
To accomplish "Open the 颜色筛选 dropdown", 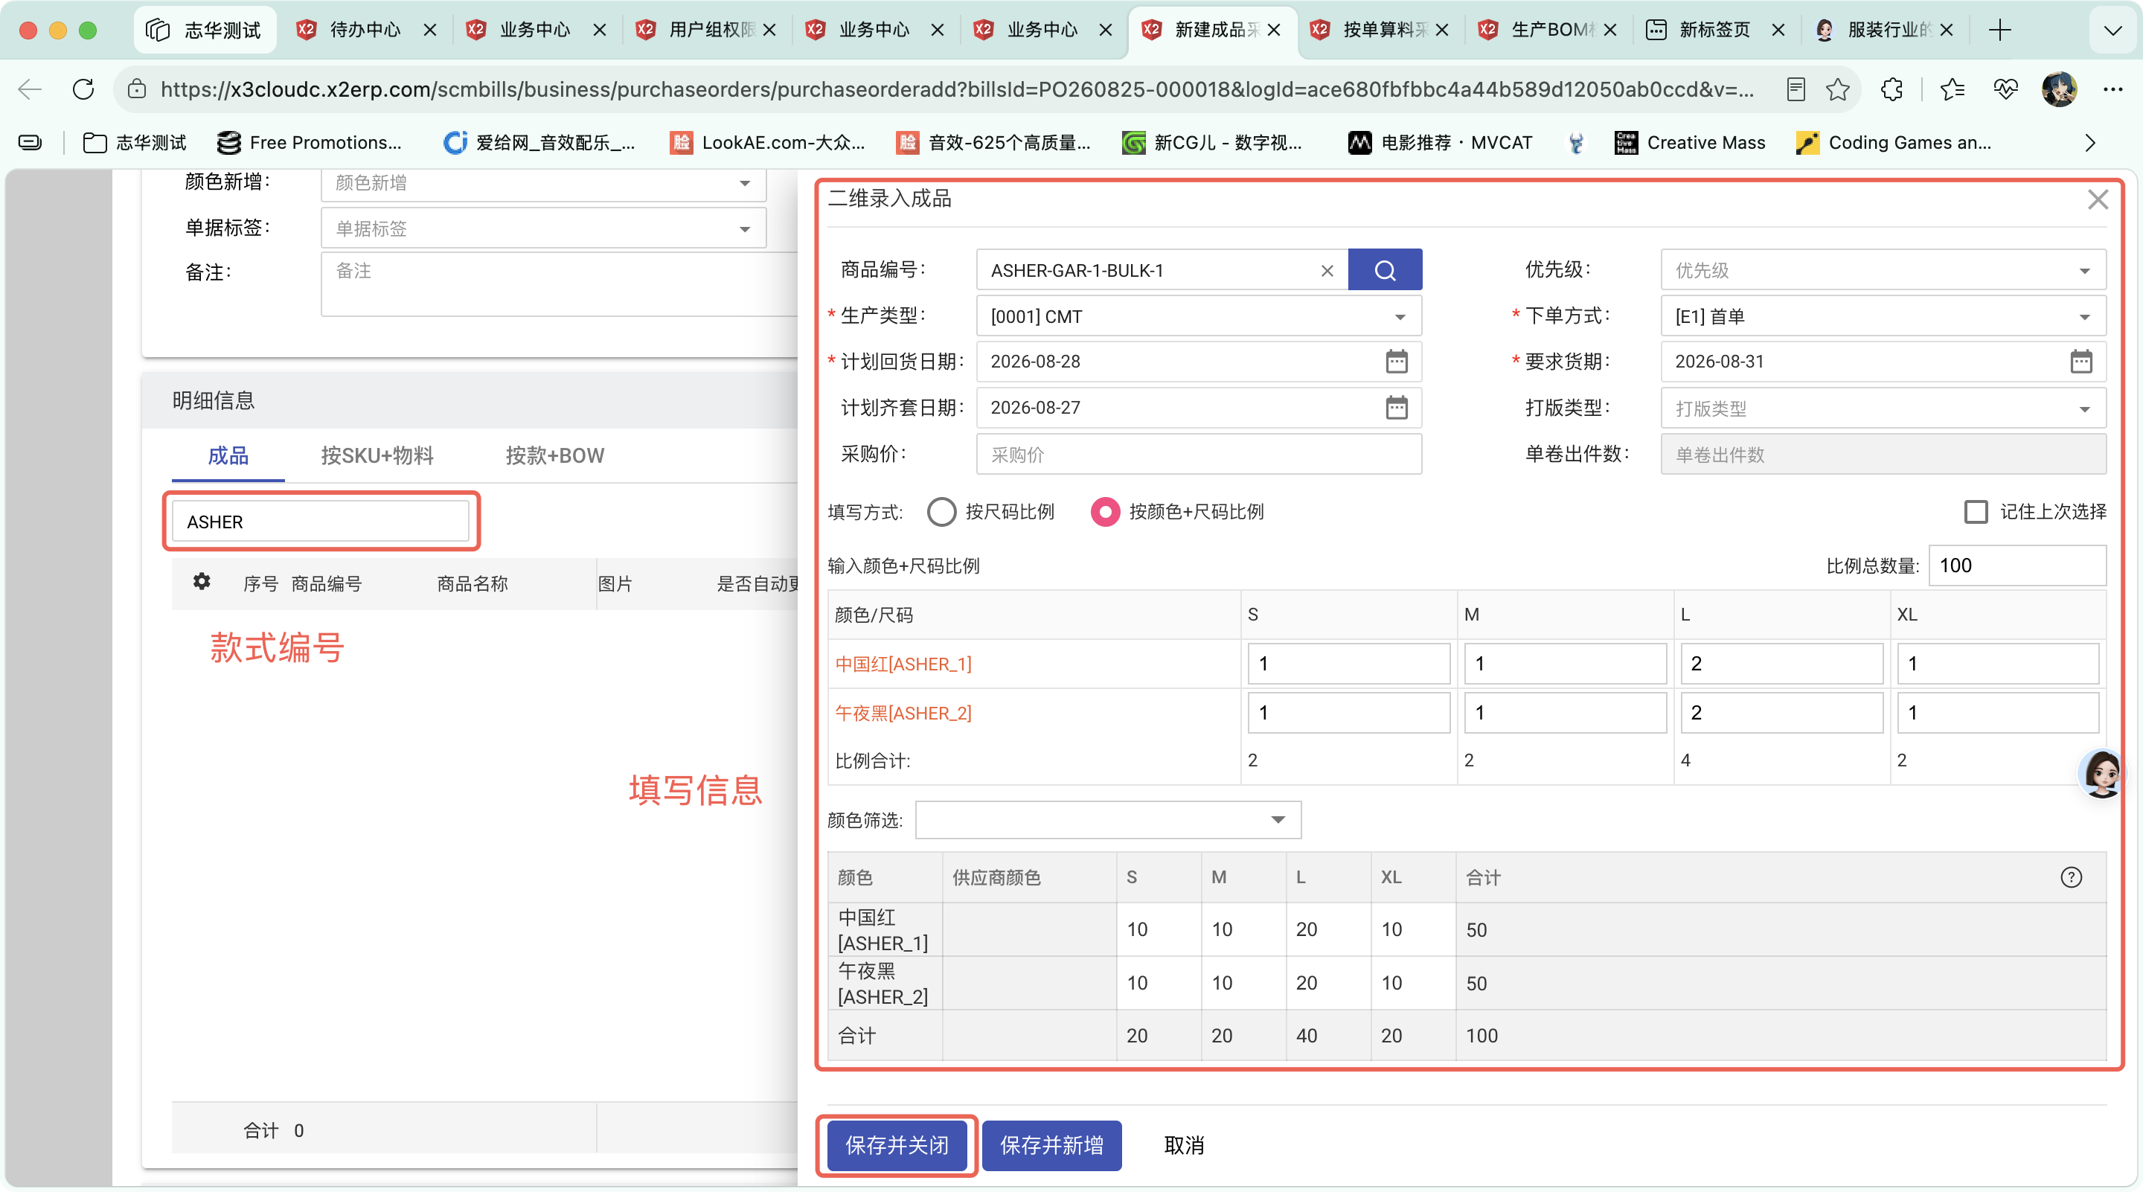I will pyautogui.click(x=1107, y=820).
